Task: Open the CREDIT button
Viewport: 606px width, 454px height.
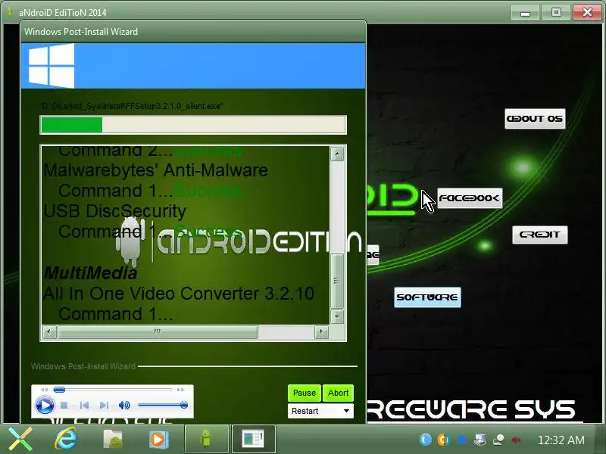Action: pyautogui.click(x=540, y=235)
